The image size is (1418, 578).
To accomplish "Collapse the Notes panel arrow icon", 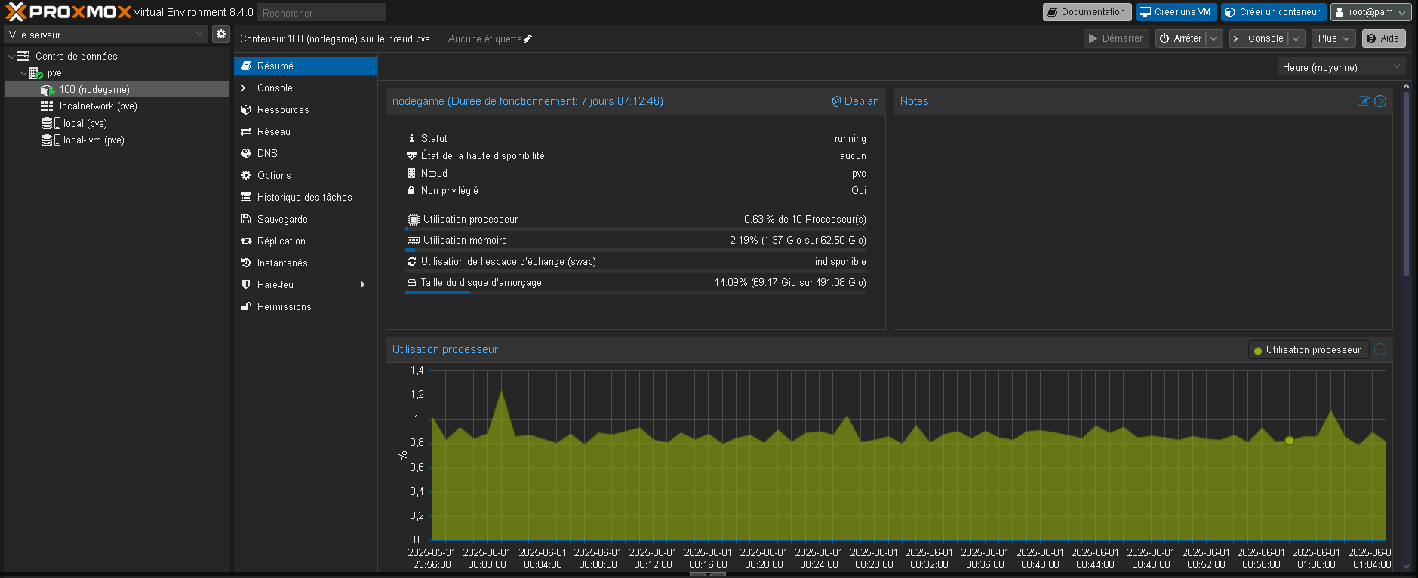I will pos(1380,101).
